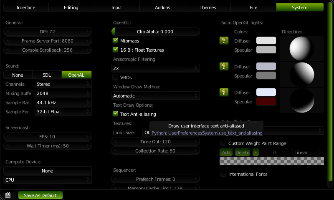Open the CPU compute device dropdown
The width and height of the screenshot is (334, 200).
click(48, 180)
